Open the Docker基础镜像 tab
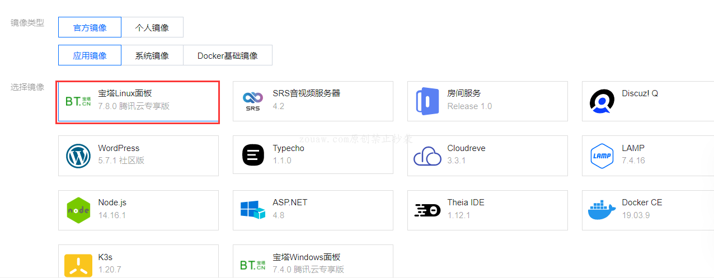 (x=227, y=55)
